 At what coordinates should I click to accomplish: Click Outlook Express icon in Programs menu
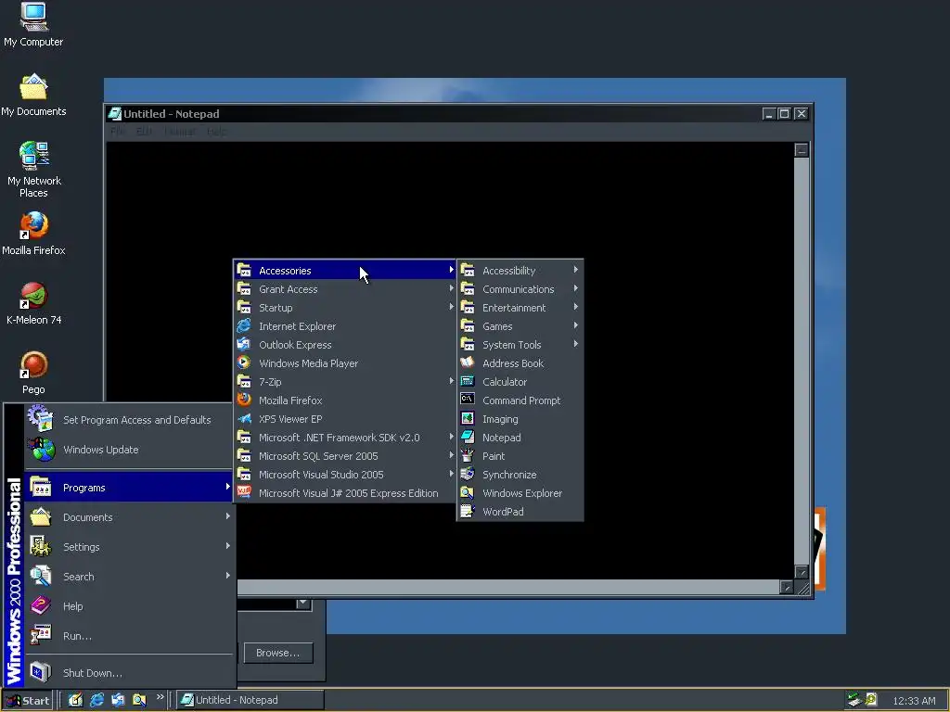(x=244, y=344)
